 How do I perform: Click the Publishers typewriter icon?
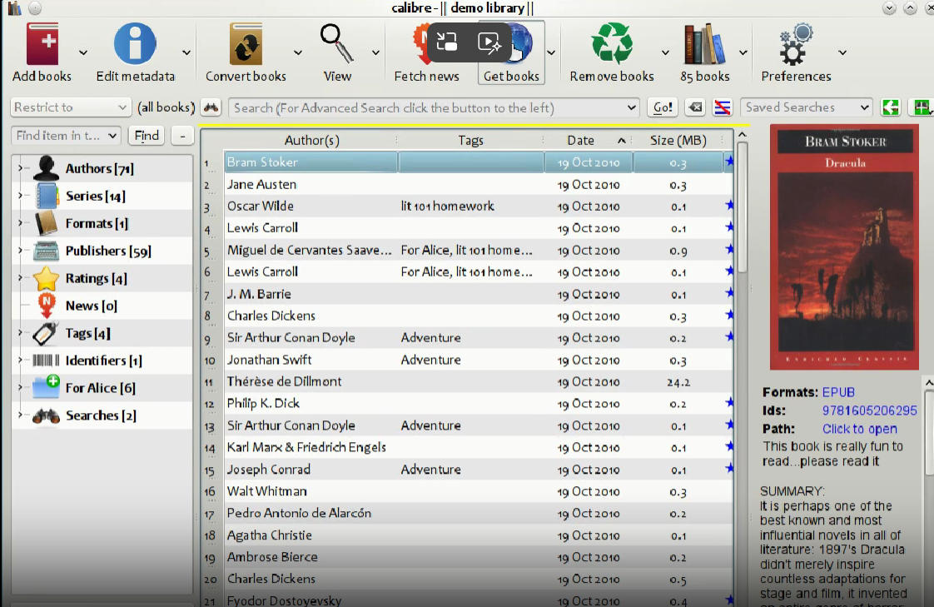[46, 251]
